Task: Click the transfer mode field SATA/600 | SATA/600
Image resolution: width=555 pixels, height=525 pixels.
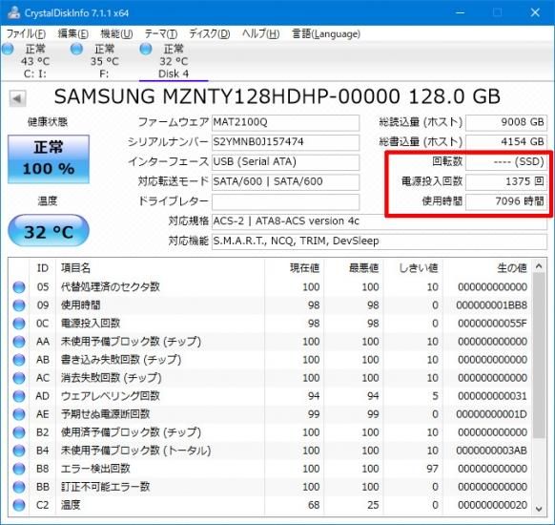Action: (x=285, y=181)
